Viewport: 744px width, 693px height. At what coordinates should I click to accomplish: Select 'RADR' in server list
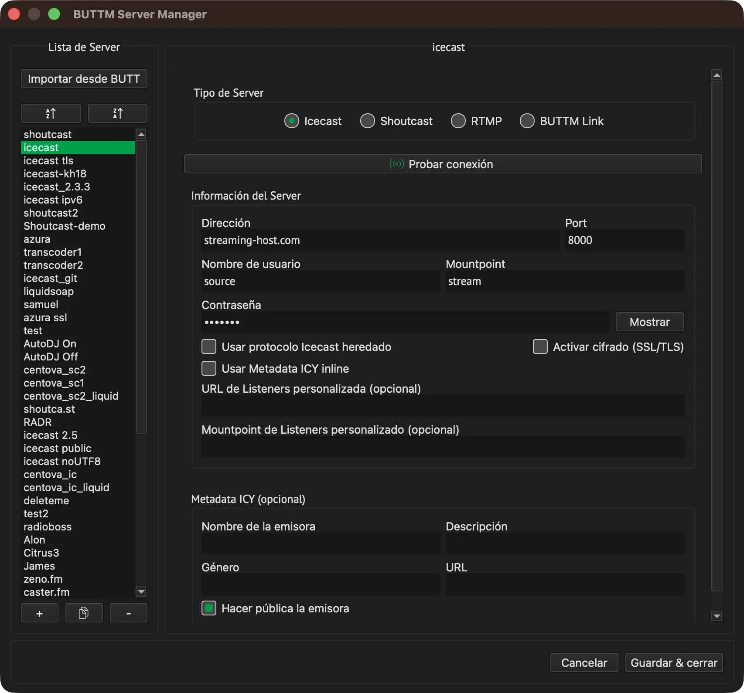tap(78, 422)
